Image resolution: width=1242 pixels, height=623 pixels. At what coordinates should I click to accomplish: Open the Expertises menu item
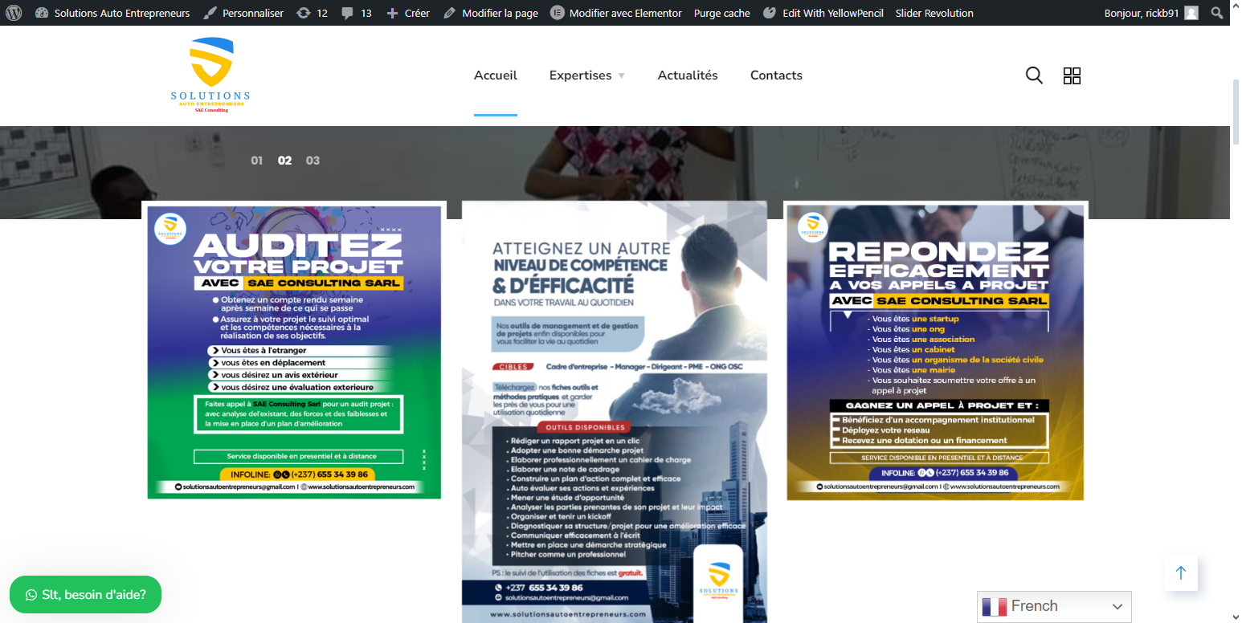point(580,75)
